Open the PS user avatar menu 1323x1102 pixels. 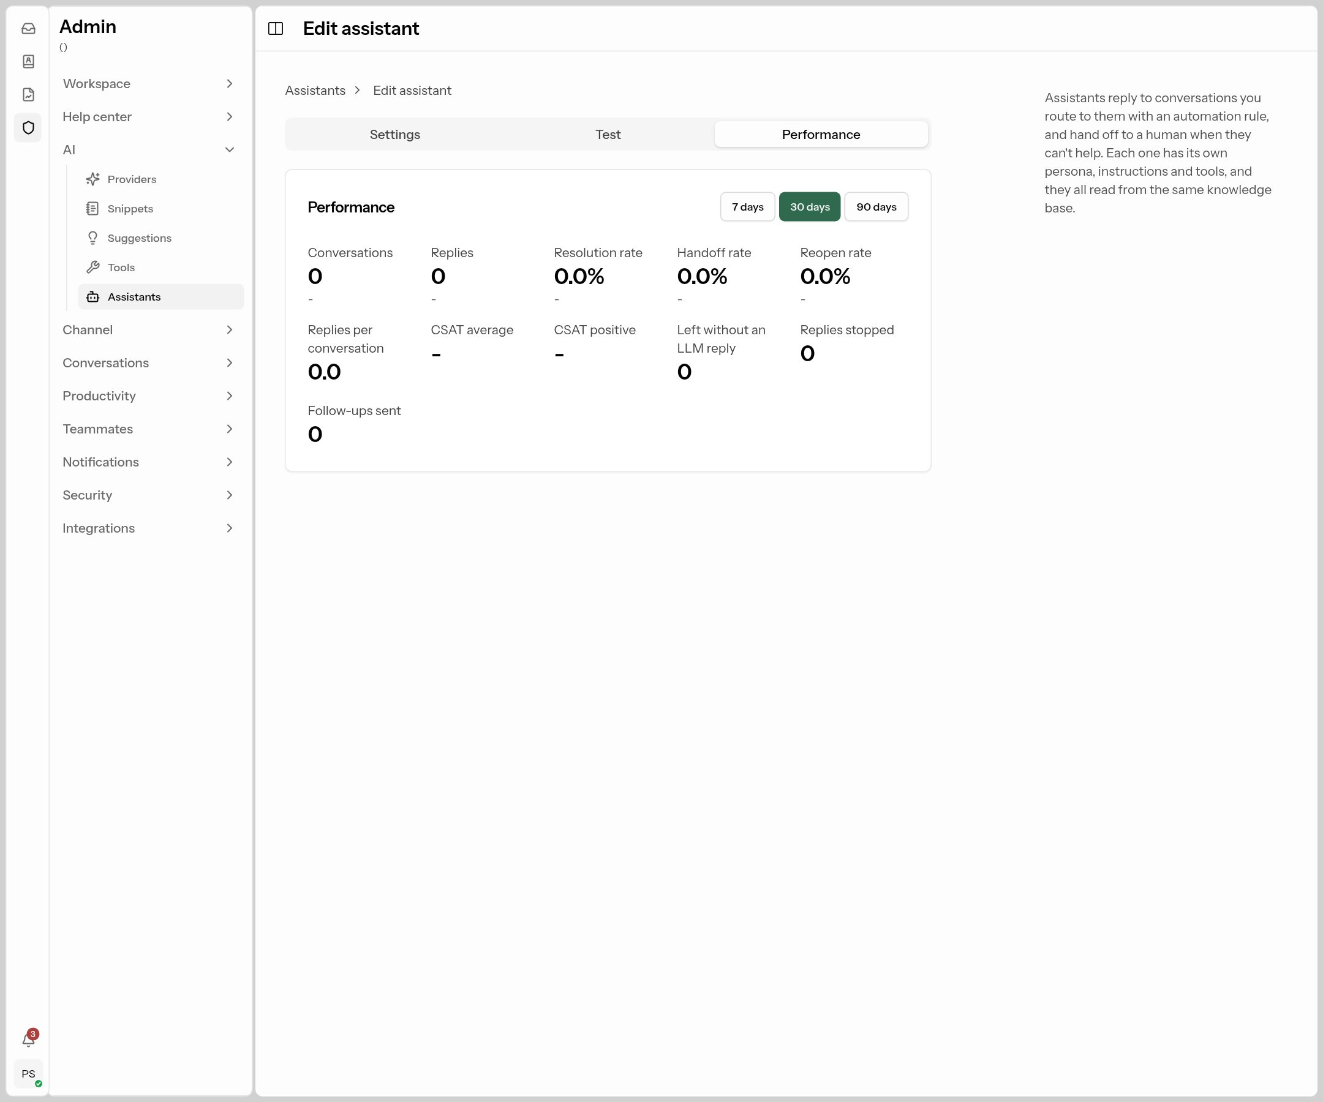pos(28,1074)
